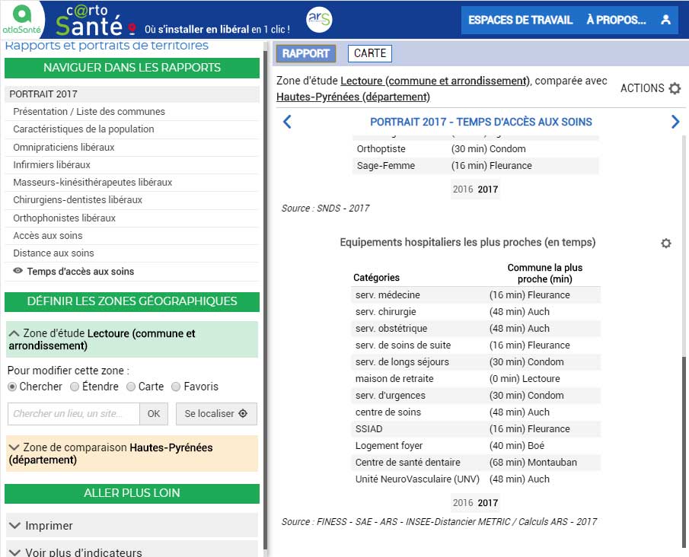
Task: Click the OK search button
Action: (154, 414)
